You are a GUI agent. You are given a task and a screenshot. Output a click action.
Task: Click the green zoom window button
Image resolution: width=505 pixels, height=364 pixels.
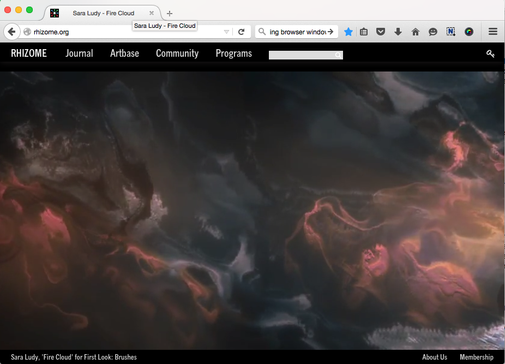(29, 10)
